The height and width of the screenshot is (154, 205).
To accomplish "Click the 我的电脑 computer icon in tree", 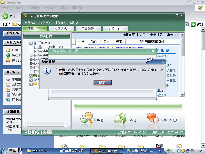I will [x=35, y=43].
